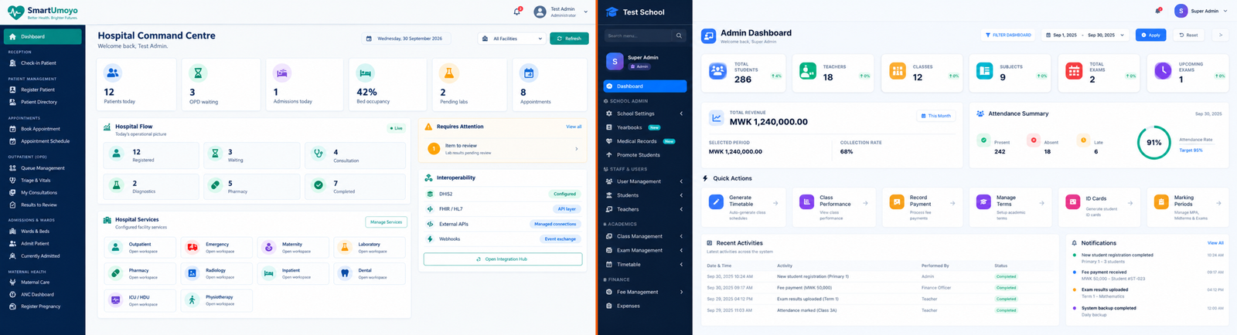Click the Bed occupancy card icon

[x=366, y=73]
